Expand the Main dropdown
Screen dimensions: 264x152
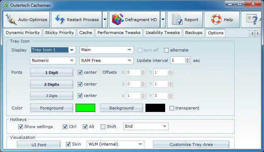pos(129,50)
